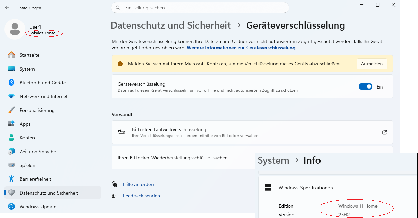The height and width of the screenshot is (218, 418).
Task: Click Hilfe anfordern link
Action: [x=139, y=184]
